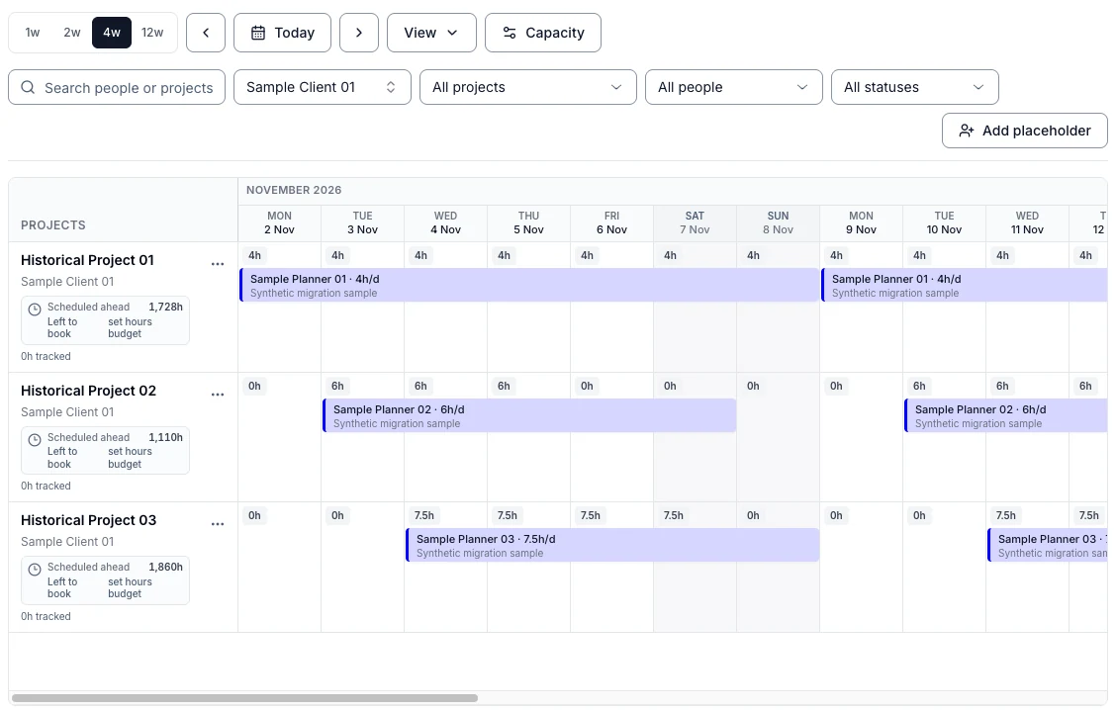
Task: Click the MON 9 Nov column header
Action: click(861, 222)
